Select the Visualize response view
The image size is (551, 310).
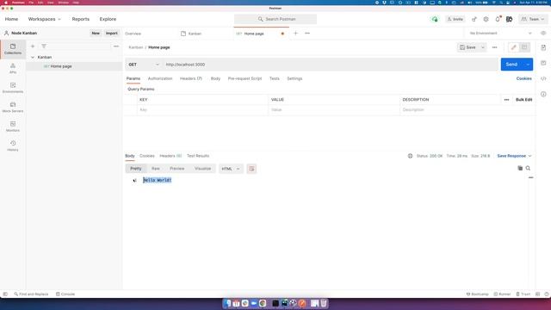point(203,169)
